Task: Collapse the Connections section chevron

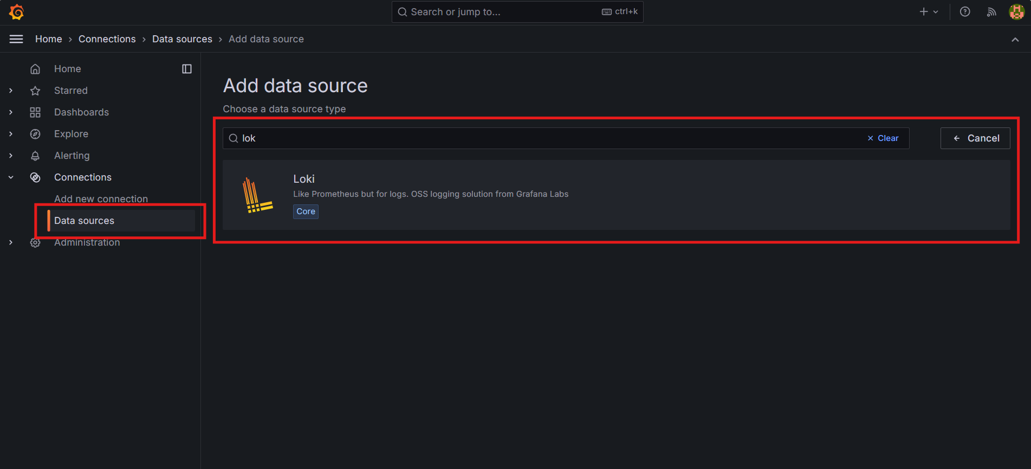Action: 11,177
